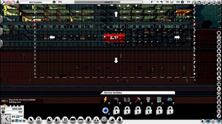Open the construction hammer menu
Screen dimensions: 222x124
(3, 2)
